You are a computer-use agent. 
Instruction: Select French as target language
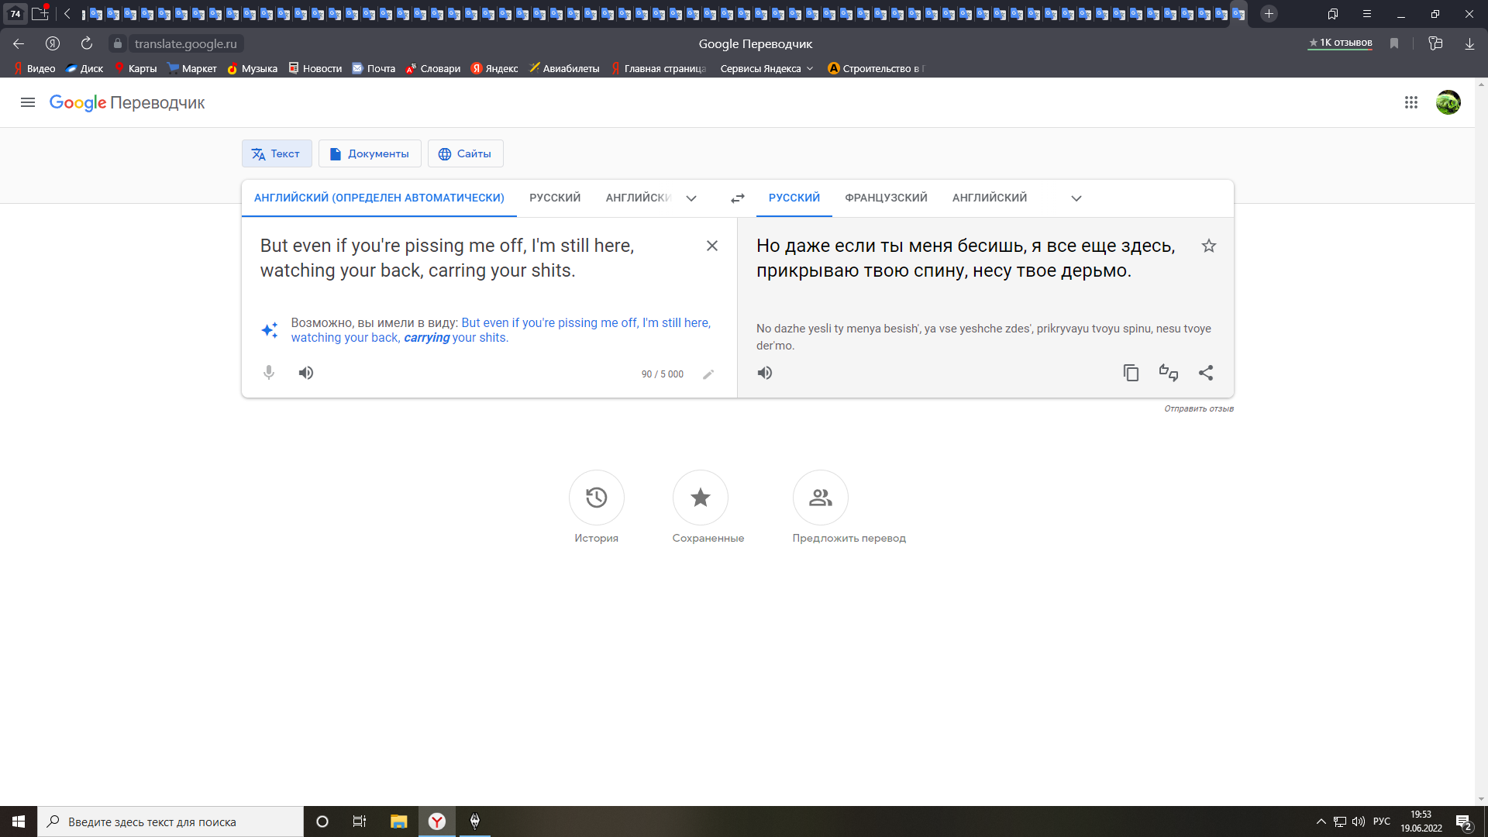coord(886,198)
